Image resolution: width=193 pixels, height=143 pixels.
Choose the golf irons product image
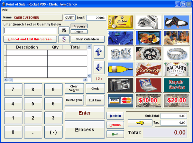tap(149, 22)
